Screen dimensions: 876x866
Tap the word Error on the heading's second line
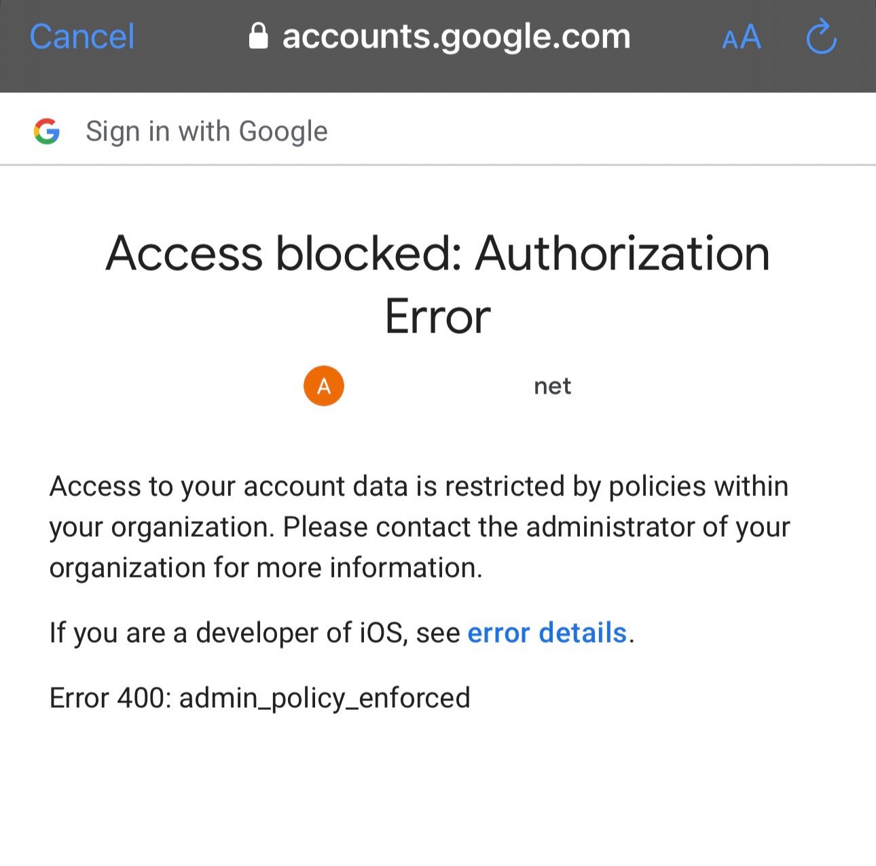coord(438,316)
